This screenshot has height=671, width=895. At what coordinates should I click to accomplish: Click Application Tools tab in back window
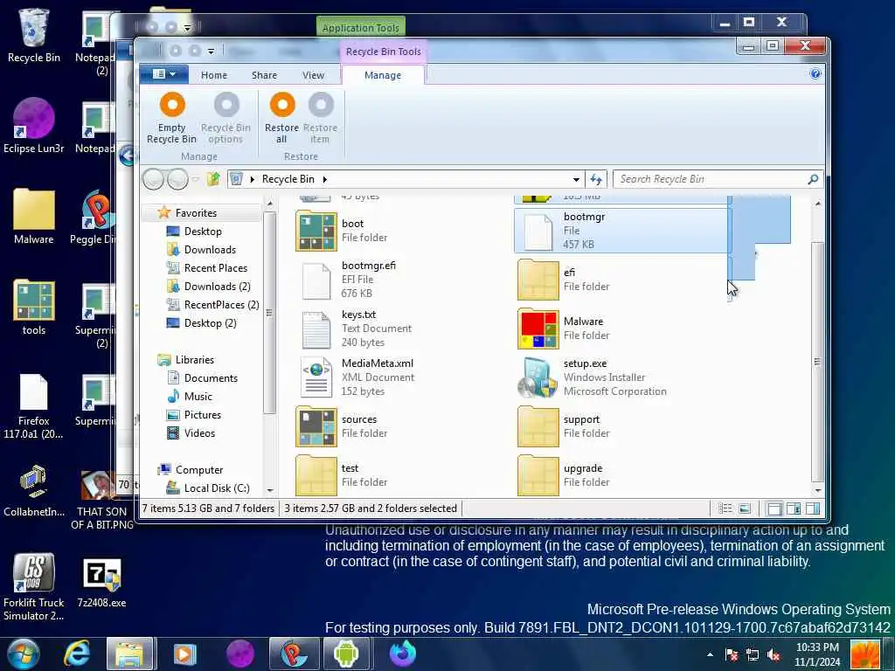(x=361, y=27)
